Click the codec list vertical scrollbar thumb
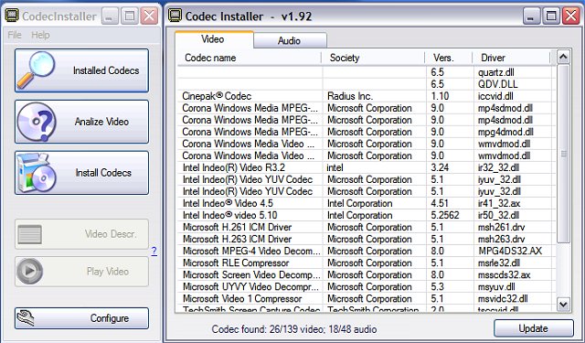585x343 pixels. 563,154
